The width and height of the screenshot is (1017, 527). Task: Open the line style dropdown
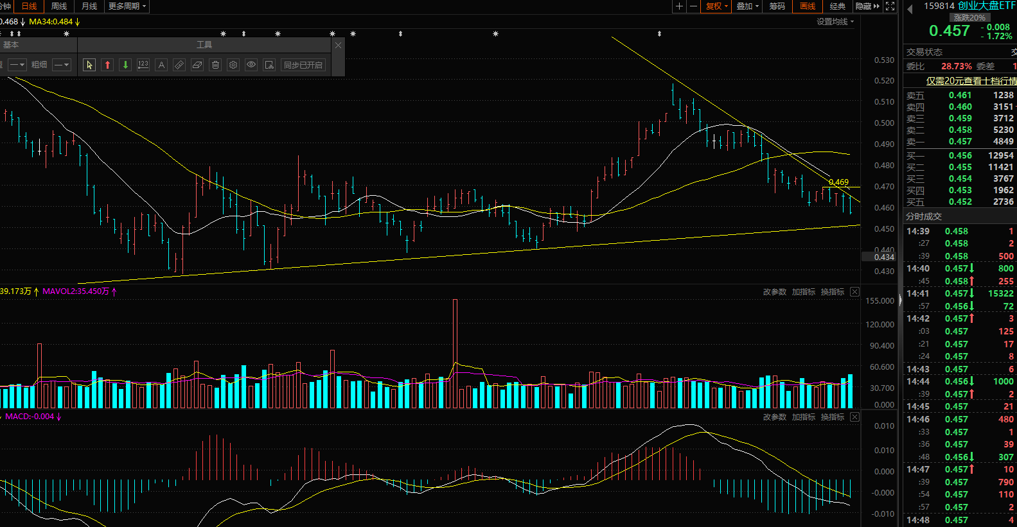point(17,65)
